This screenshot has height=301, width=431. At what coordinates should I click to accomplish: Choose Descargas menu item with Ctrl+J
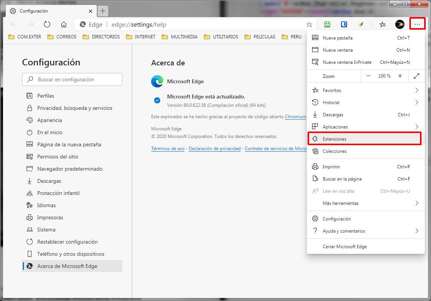(366, 115)
